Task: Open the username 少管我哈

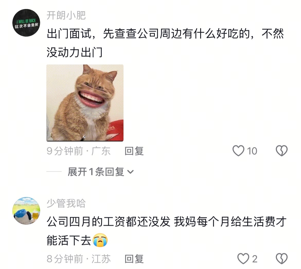Action: tap(66, 203)
